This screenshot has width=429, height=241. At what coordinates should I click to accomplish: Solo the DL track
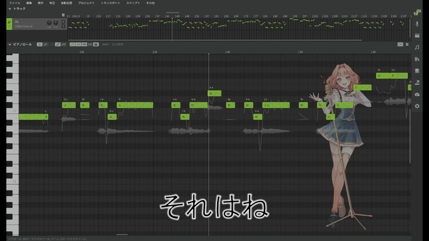pyautogui.click(x=63, y=26)
